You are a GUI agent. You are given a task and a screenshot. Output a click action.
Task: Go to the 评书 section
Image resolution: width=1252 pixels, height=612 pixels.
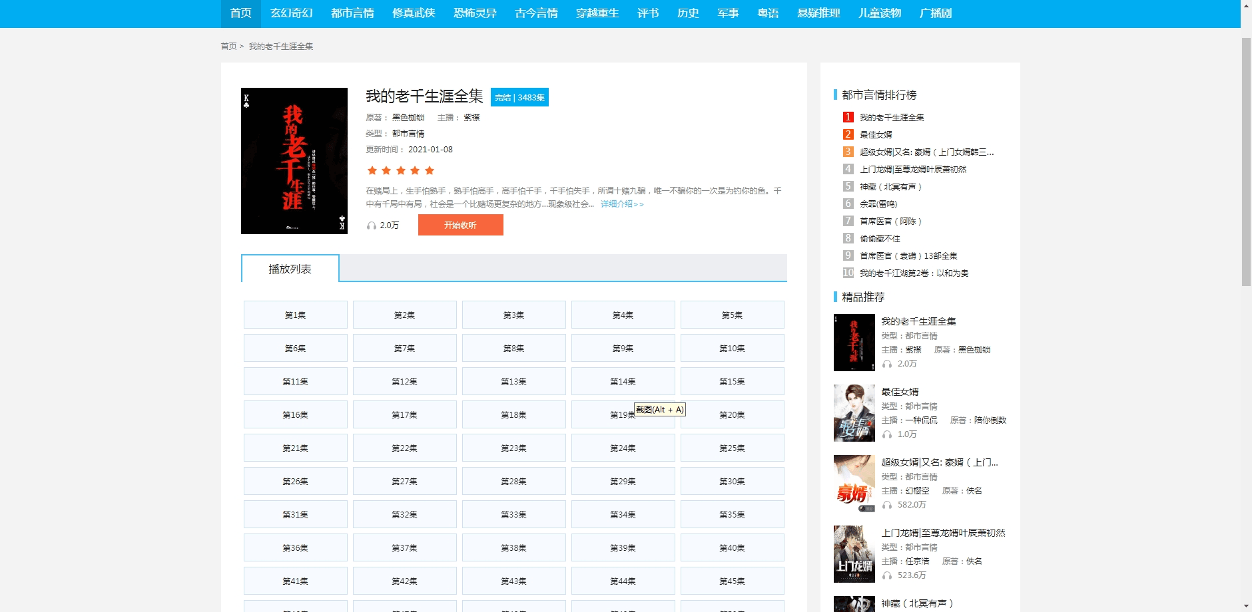pyautogui.click(x=648, y=13)
